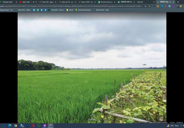Mute the Taylor Swift YouTube tab audio
The image size is (184, 128).
(x=34, y=2)
